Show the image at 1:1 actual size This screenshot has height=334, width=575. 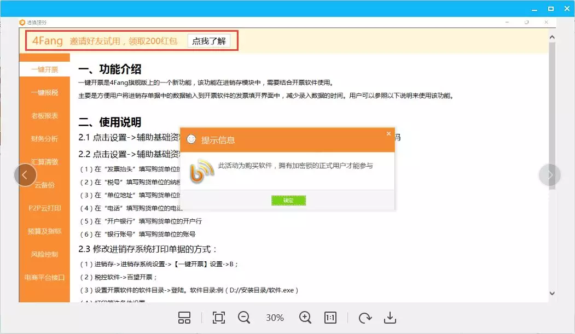[x=330, y=318]
